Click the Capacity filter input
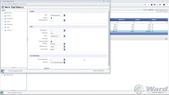169x95 pixels. pos(142,22)
